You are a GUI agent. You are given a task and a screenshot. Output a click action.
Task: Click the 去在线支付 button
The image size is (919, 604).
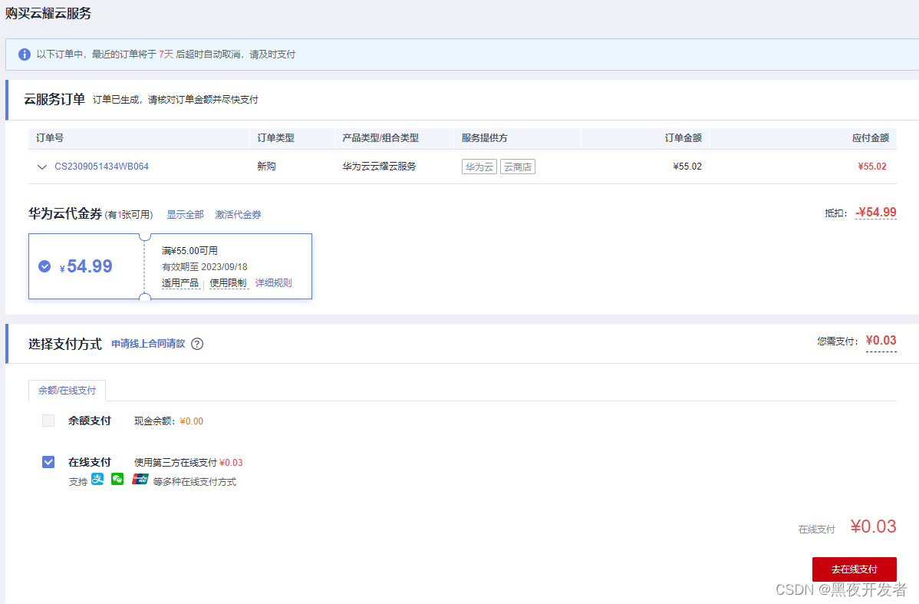tap(854, 569)
